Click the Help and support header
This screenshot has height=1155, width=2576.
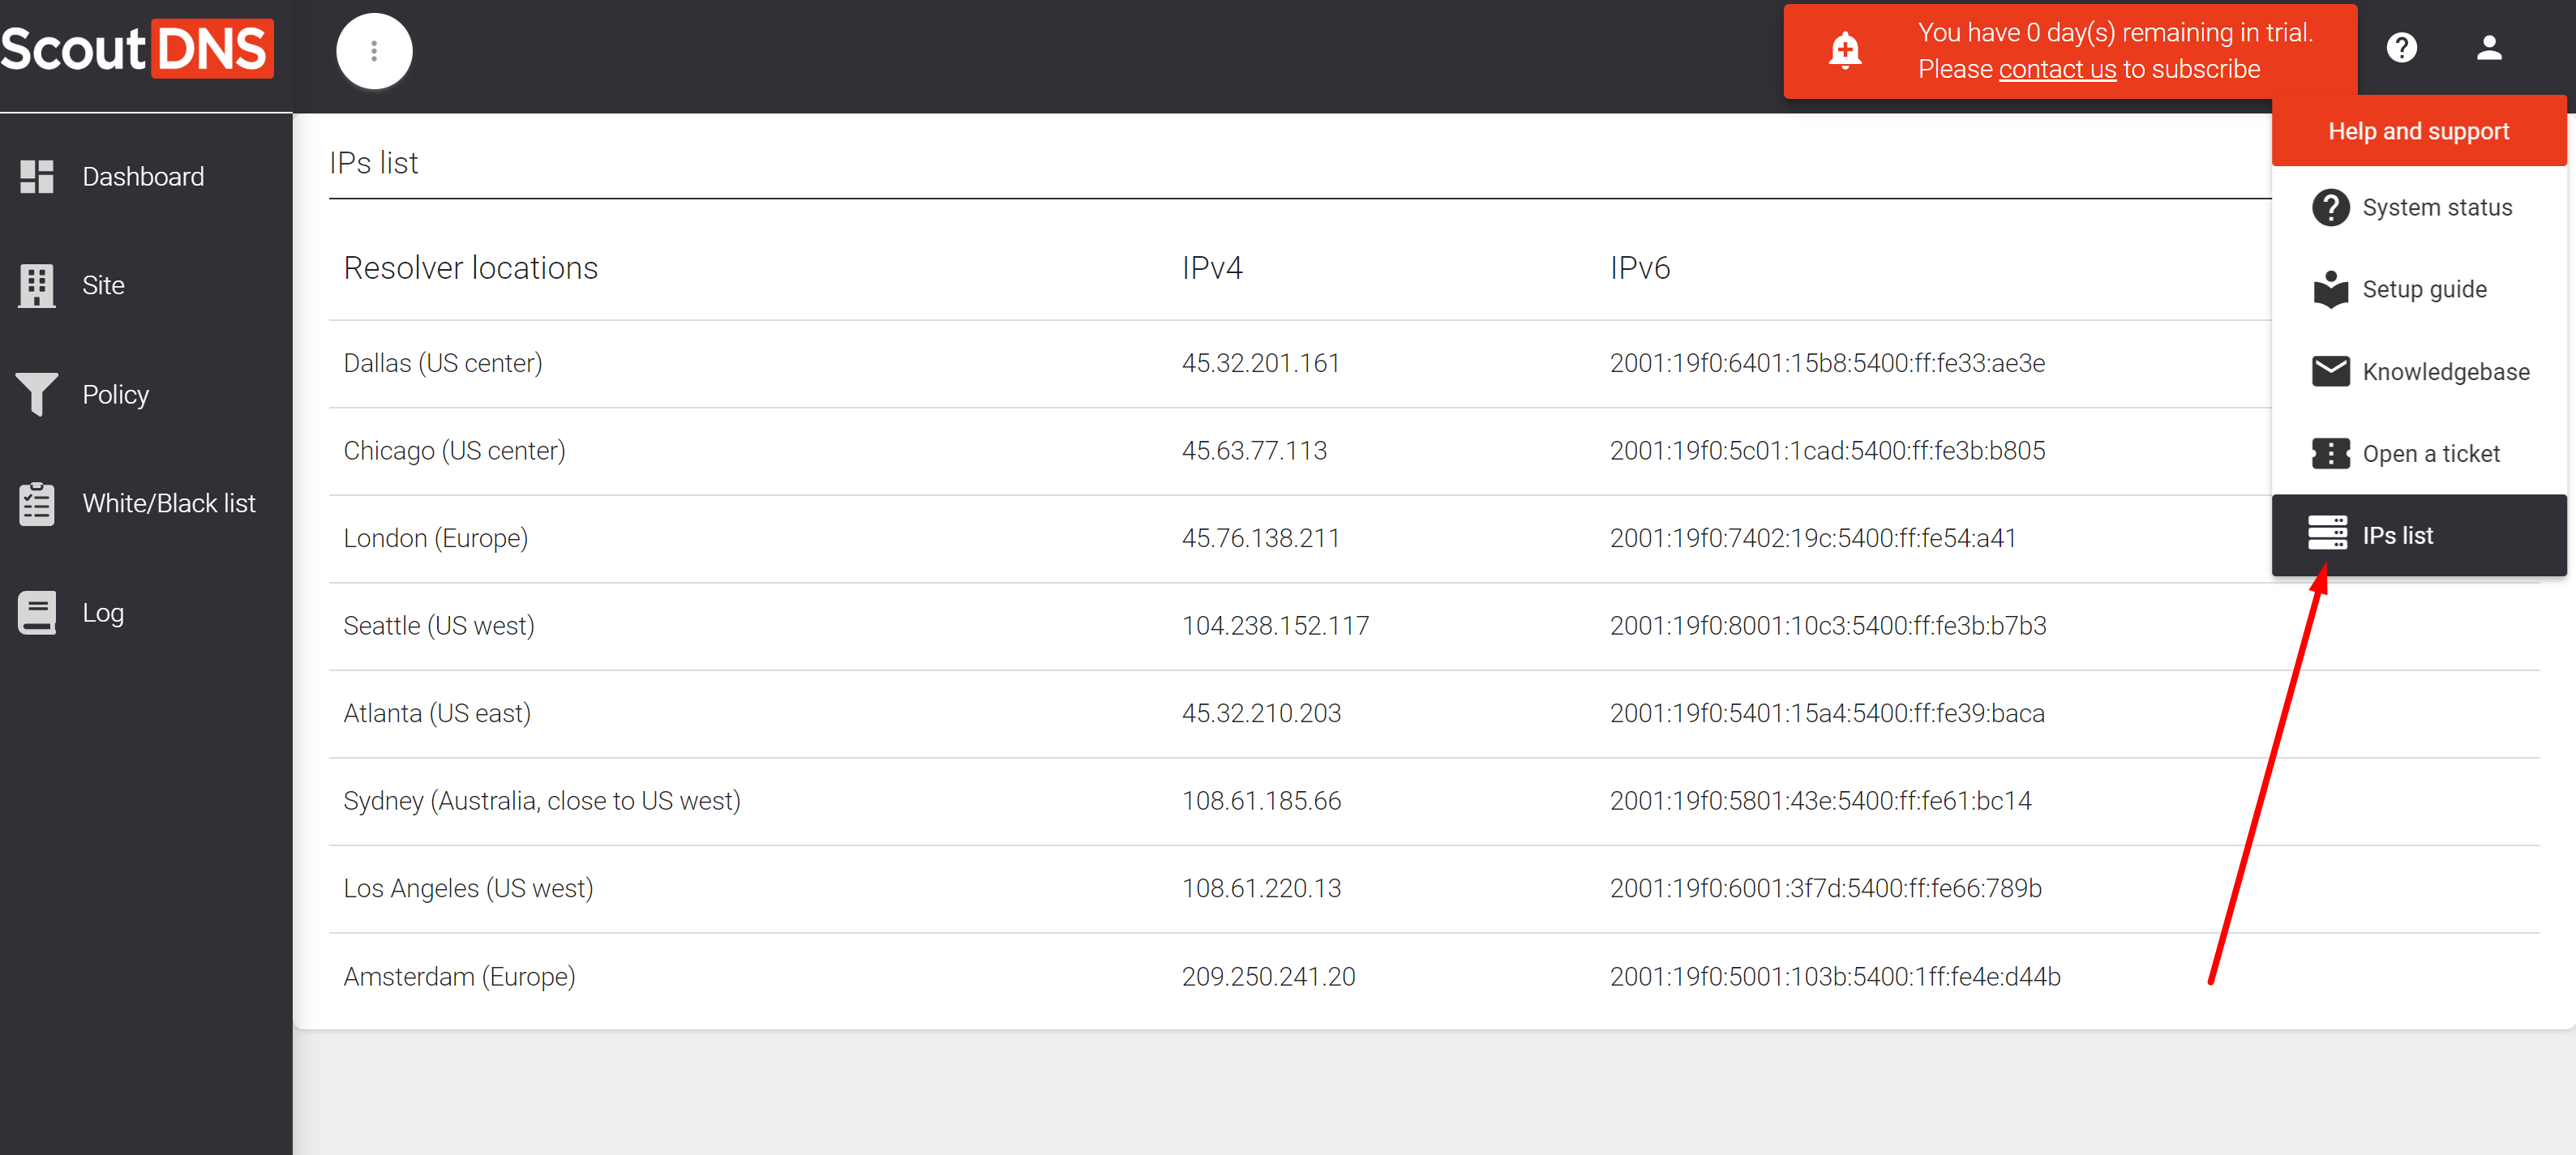2418,132
